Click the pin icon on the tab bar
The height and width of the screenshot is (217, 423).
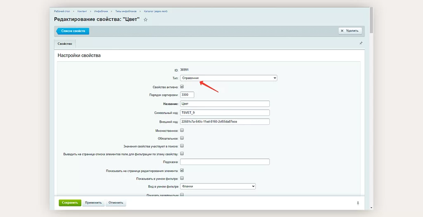[x=361, y=43]
